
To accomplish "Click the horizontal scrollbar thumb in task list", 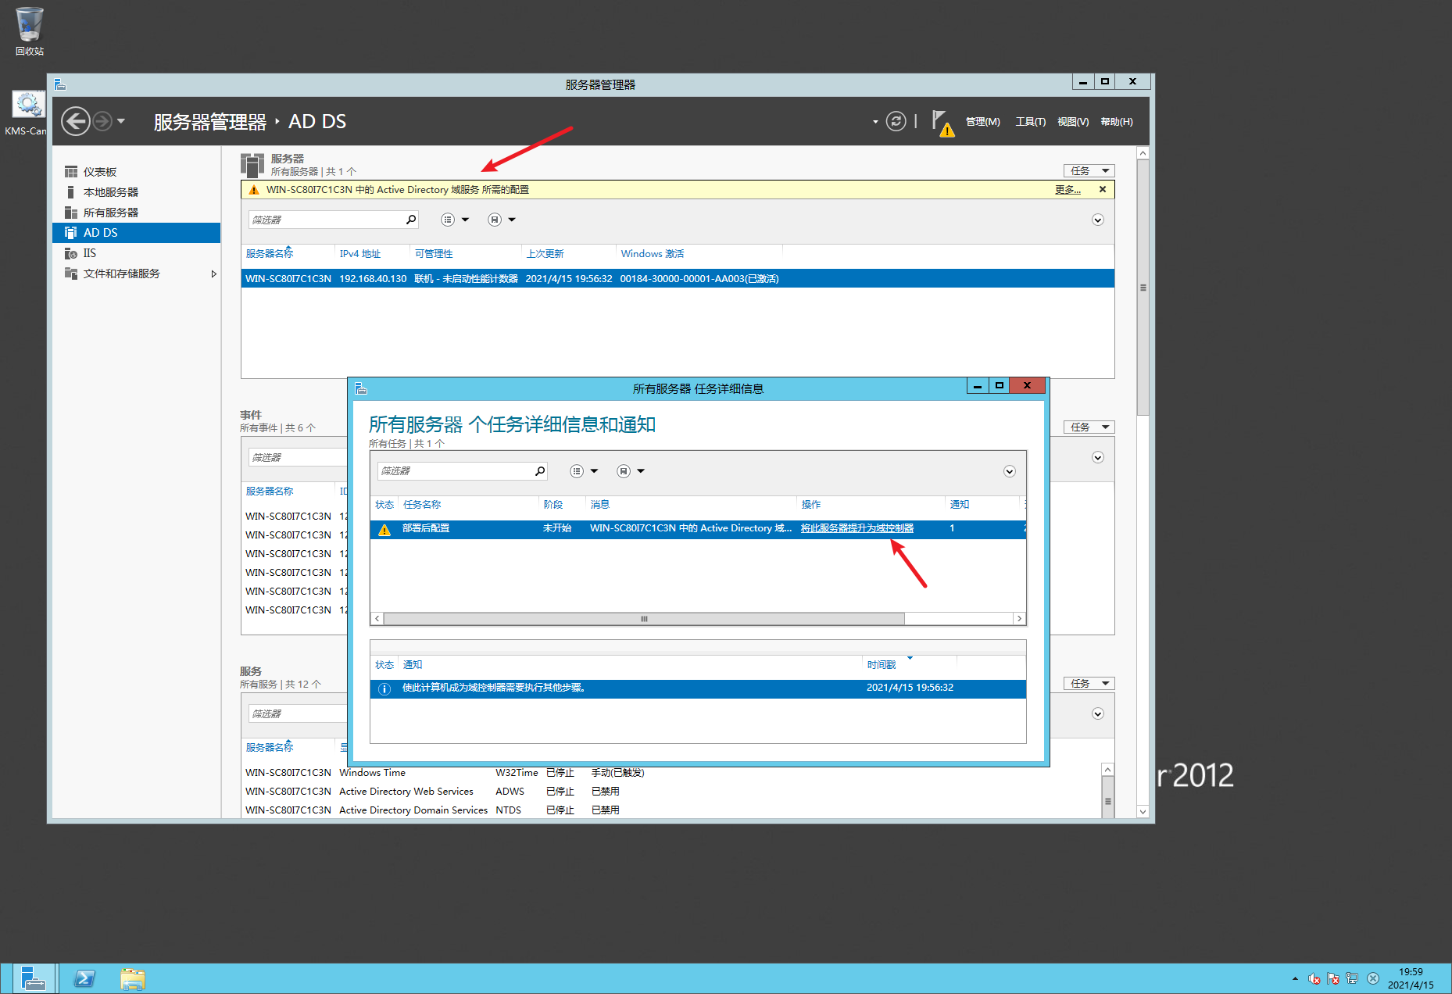I will (644, 619).
